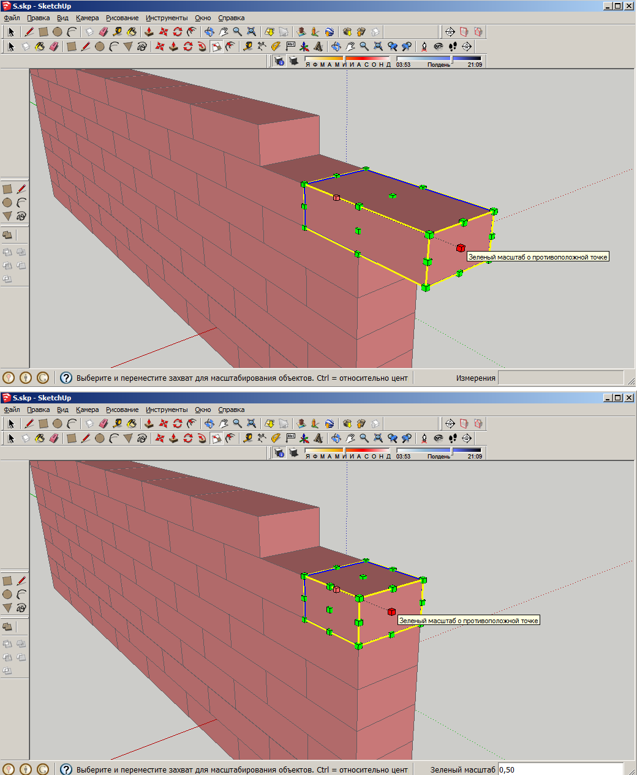
Task: Toggle section cuts display in top window toolbar
Action: coord(478,32)
